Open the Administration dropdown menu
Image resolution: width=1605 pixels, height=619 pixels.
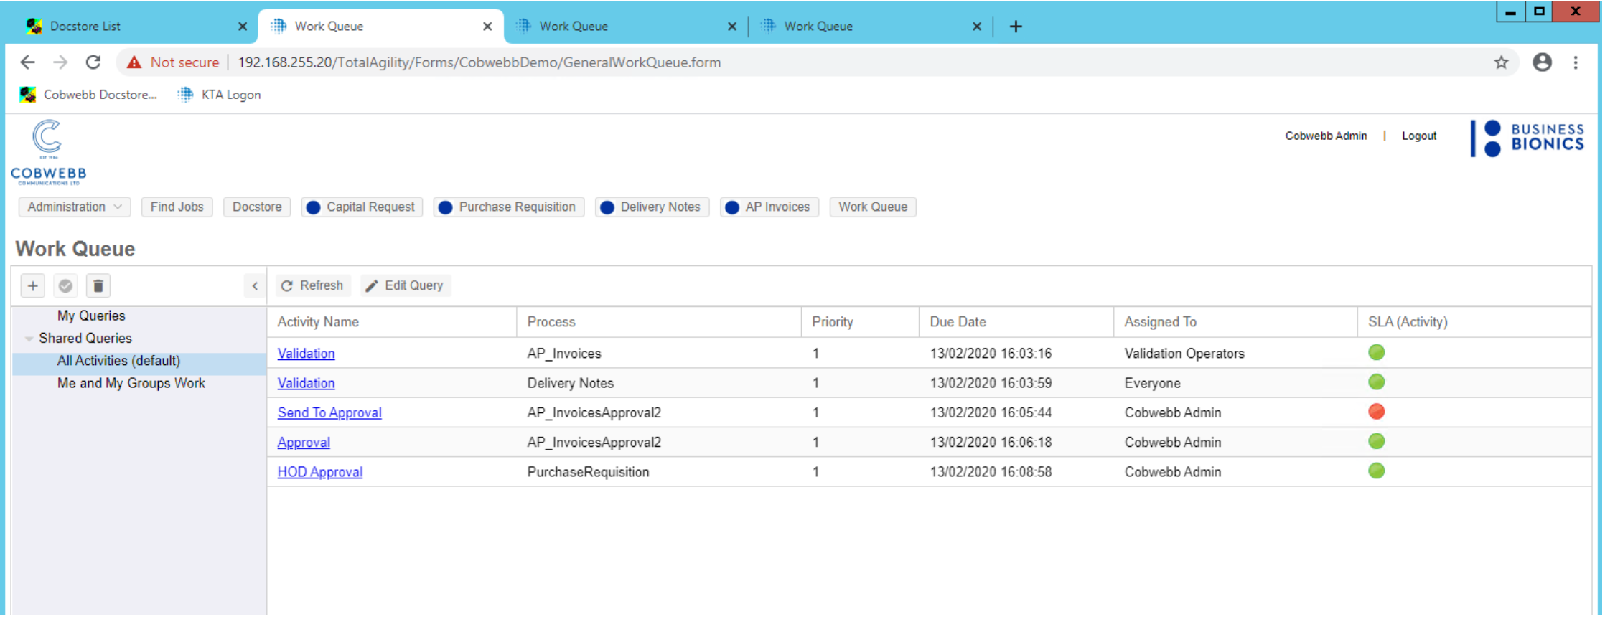(75, 207)
